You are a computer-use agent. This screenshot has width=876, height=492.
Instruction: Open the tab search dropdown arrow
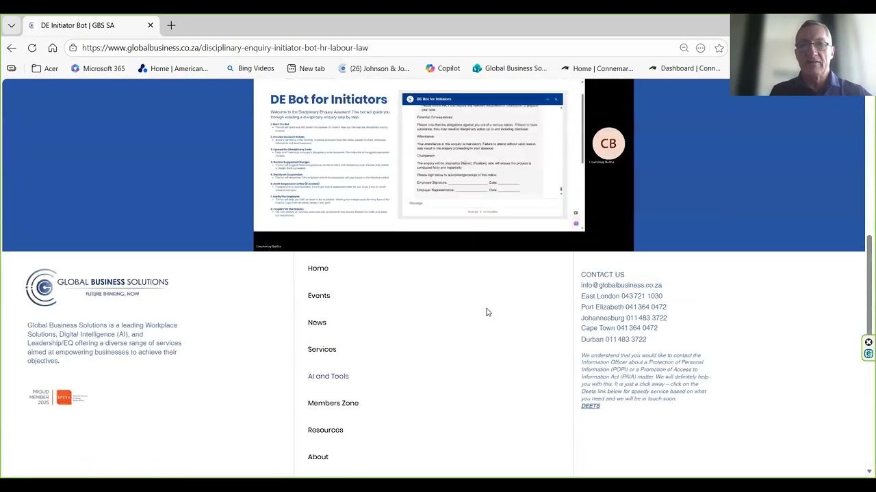[x=12, y=25]
